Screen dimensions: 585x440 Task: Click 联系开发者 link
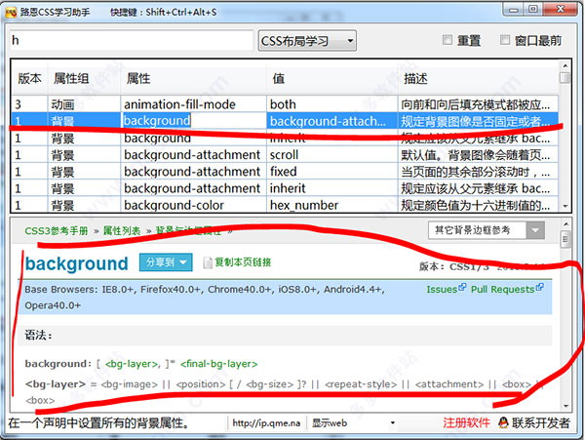(541, 422)
